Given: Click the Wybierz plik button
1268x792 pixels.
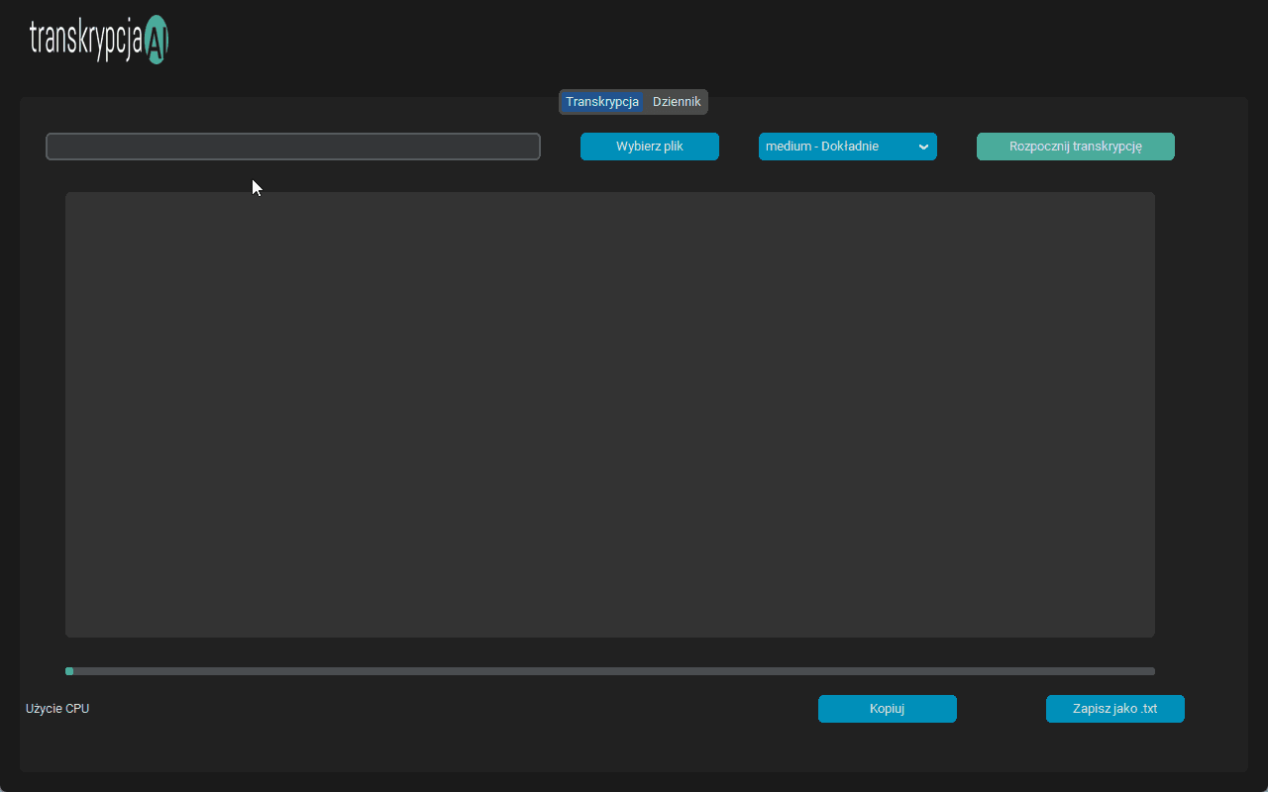Looking at the screenshot, I should click(x=650, y=147).
